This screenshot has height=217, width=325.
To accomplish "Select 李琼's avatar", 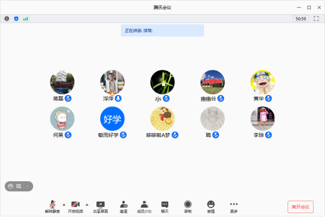I will 263,118.
